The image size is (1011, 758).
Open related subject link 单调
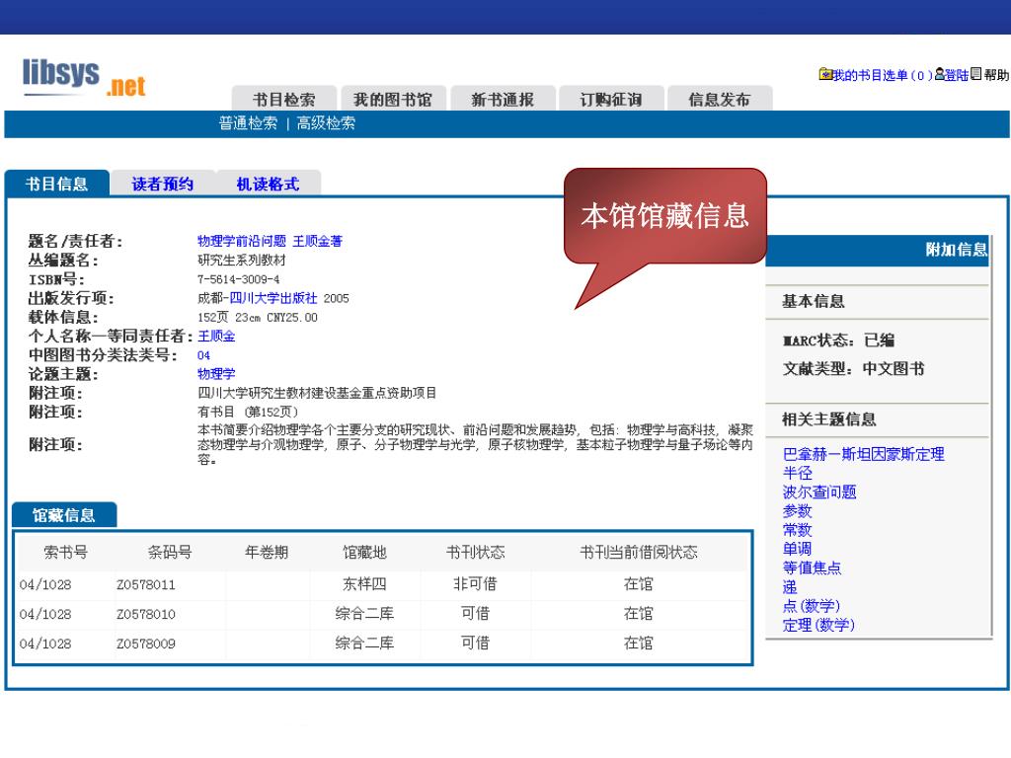[797, 549]
